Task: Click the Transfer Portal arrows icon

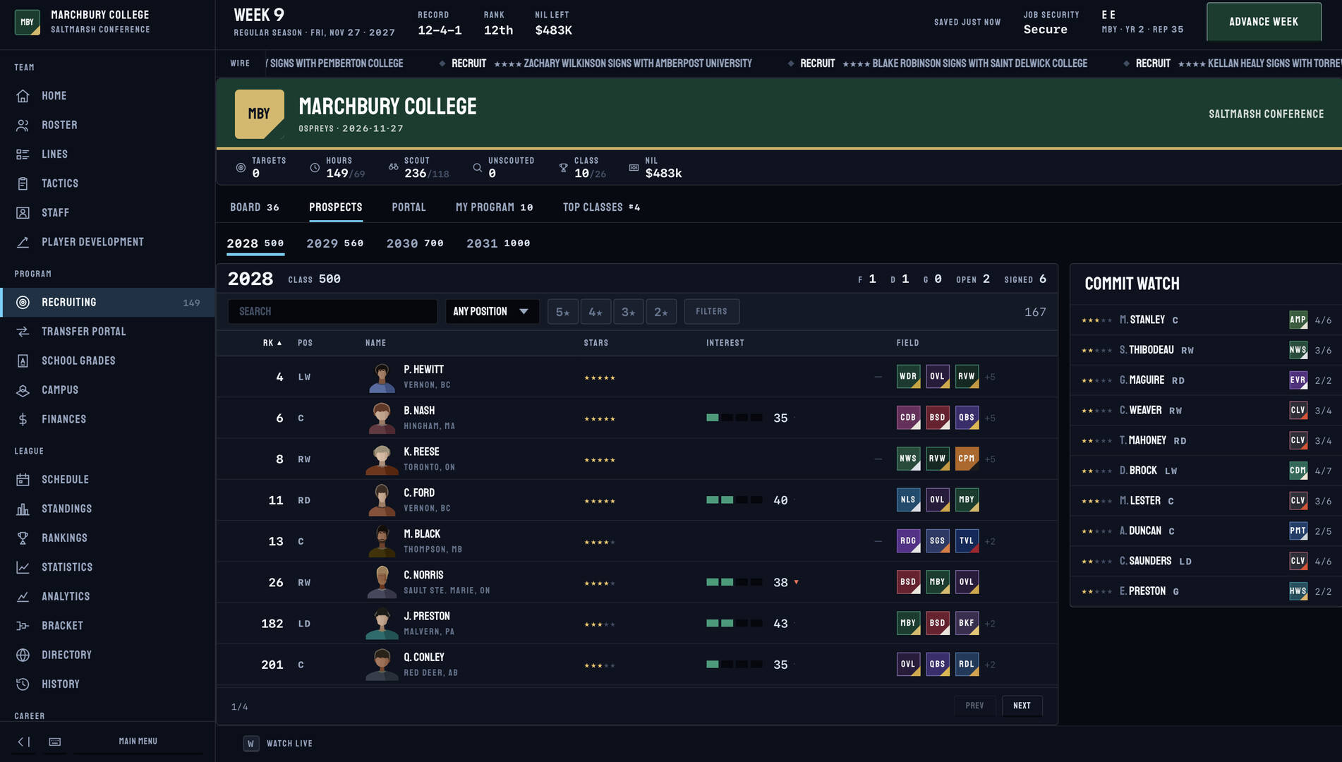Action: (23, 332)
